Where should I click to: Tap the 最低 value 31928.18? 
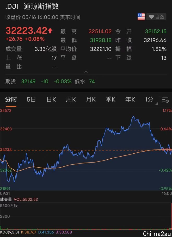pyautogui.click(x=101, y=40)
